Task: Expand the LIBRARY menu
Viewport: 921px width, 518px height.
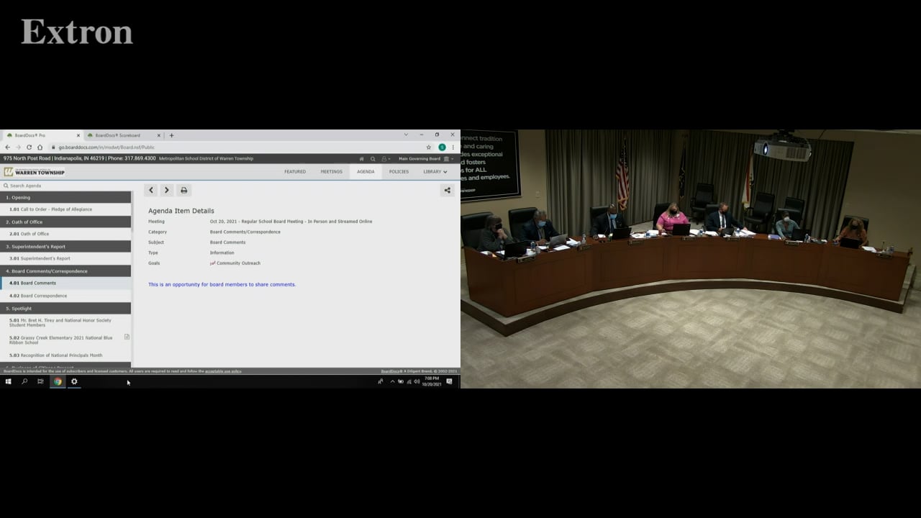Action: click(x=435, y=172)
